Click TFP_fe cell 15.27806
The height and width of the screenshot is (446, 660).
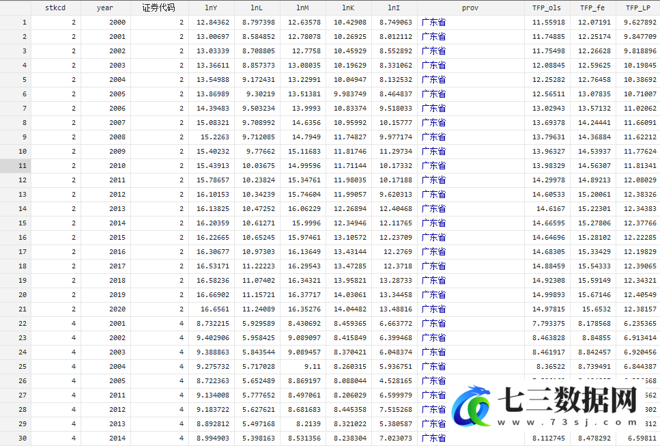[x=594, y=223]
